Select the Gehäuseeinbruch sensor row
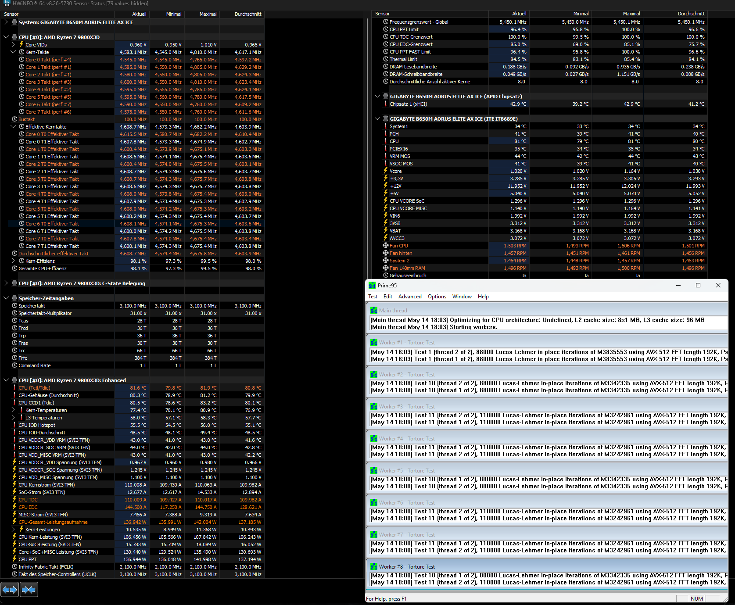Screen dimensions: 735x605 pos(540,276)
